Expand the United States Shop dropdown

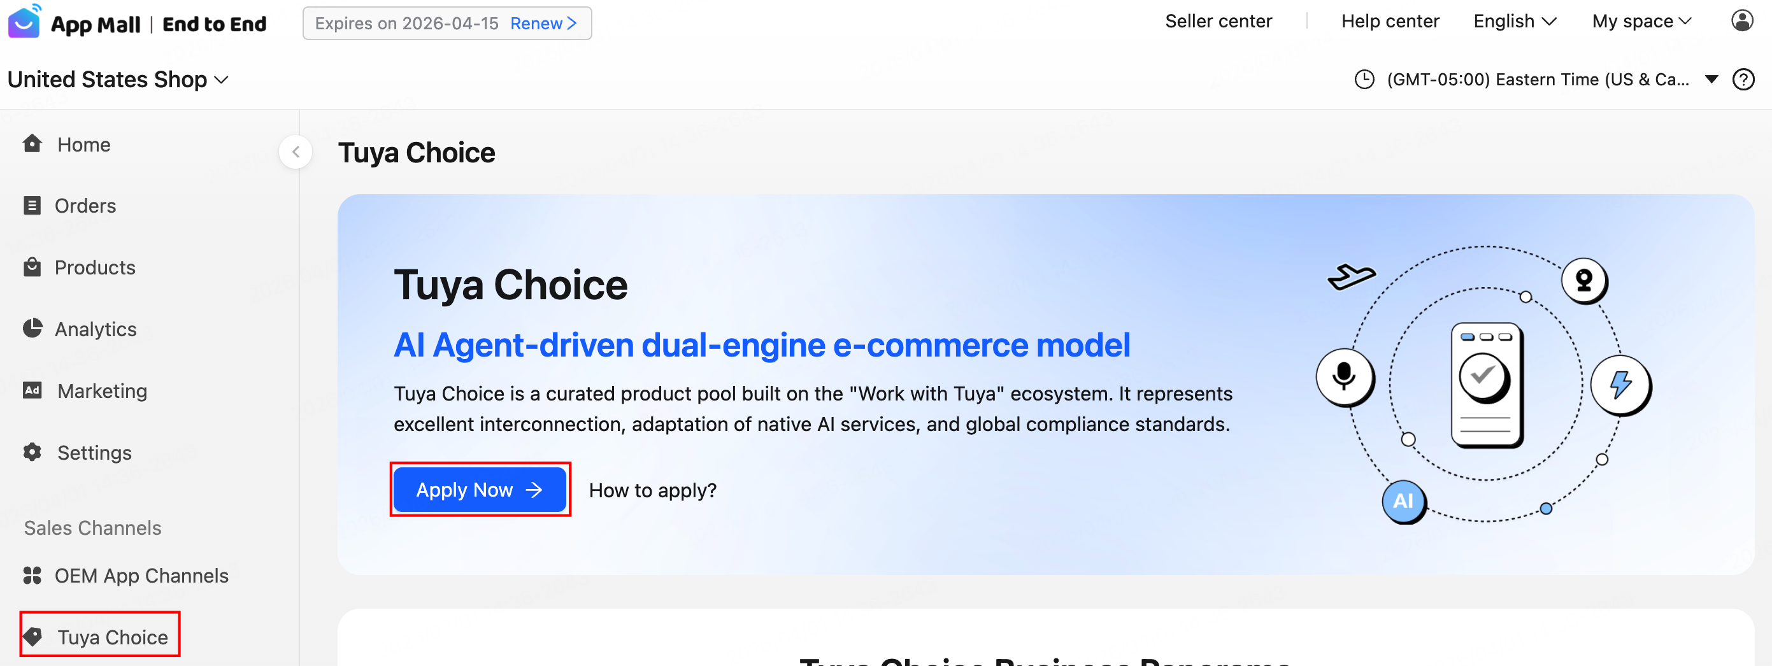(118, 80)
